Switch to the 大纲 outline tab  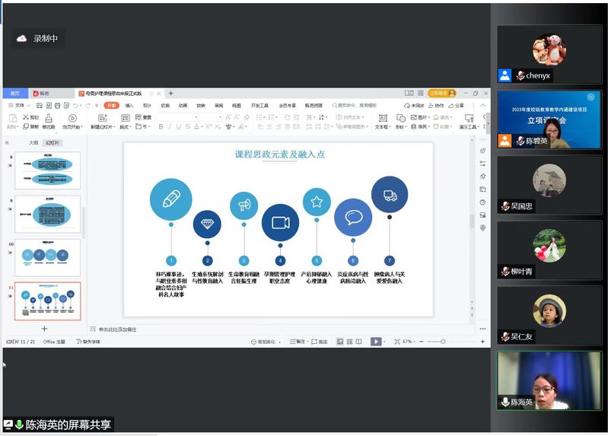pos(33,142)
